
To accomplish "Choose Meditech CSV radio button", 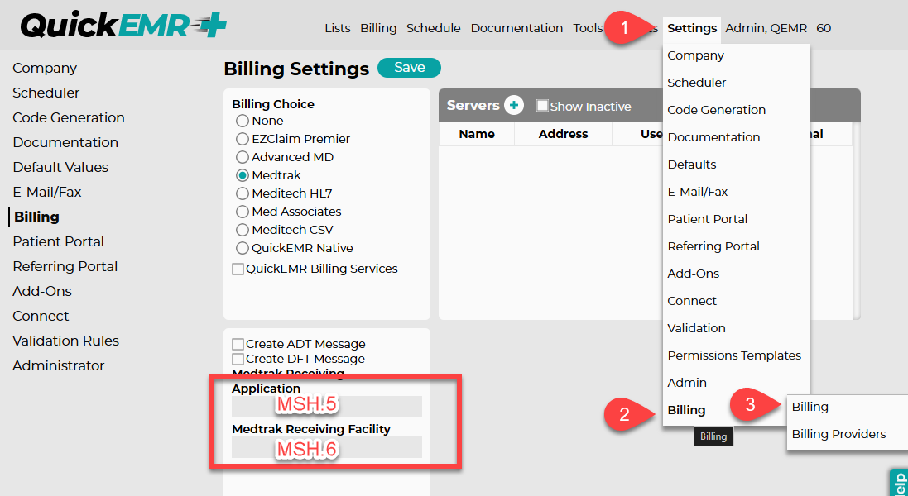I will 242,230.
